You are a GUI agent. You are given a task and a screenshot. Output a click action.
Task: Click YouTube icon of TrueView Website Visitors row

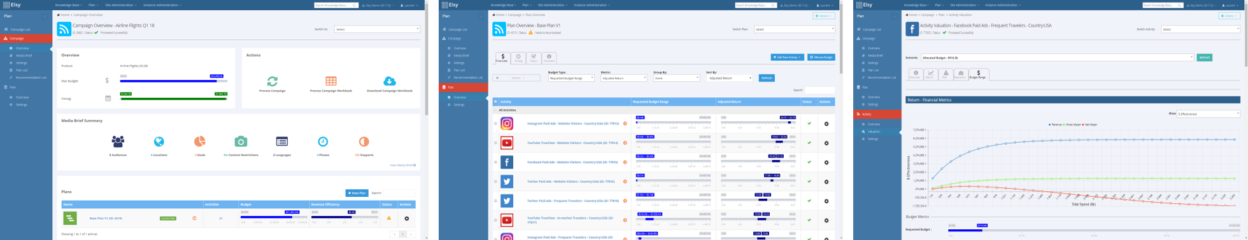(507, 143)
